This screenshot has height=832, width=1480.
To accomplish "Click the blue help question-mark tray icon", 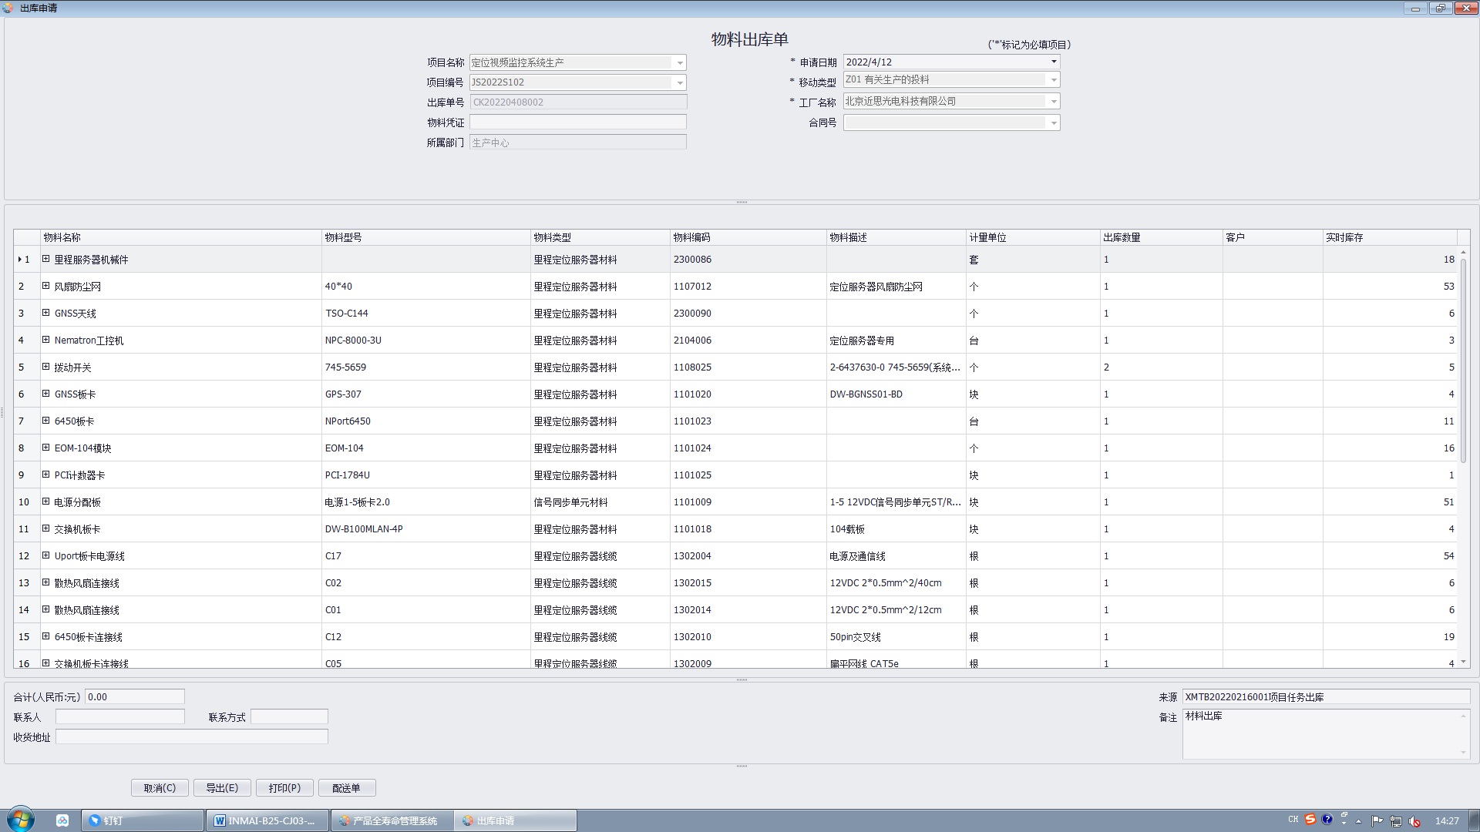I will click(x=1327, y=820).
